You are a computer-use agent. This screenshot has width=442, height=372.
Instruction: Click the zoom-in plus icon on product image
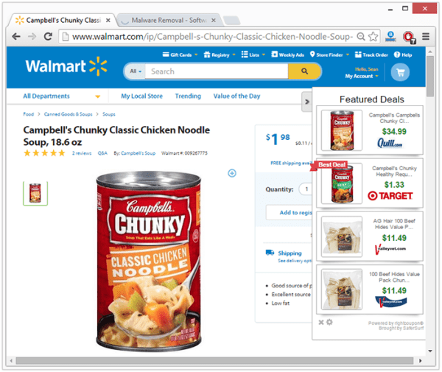point(232,173)
